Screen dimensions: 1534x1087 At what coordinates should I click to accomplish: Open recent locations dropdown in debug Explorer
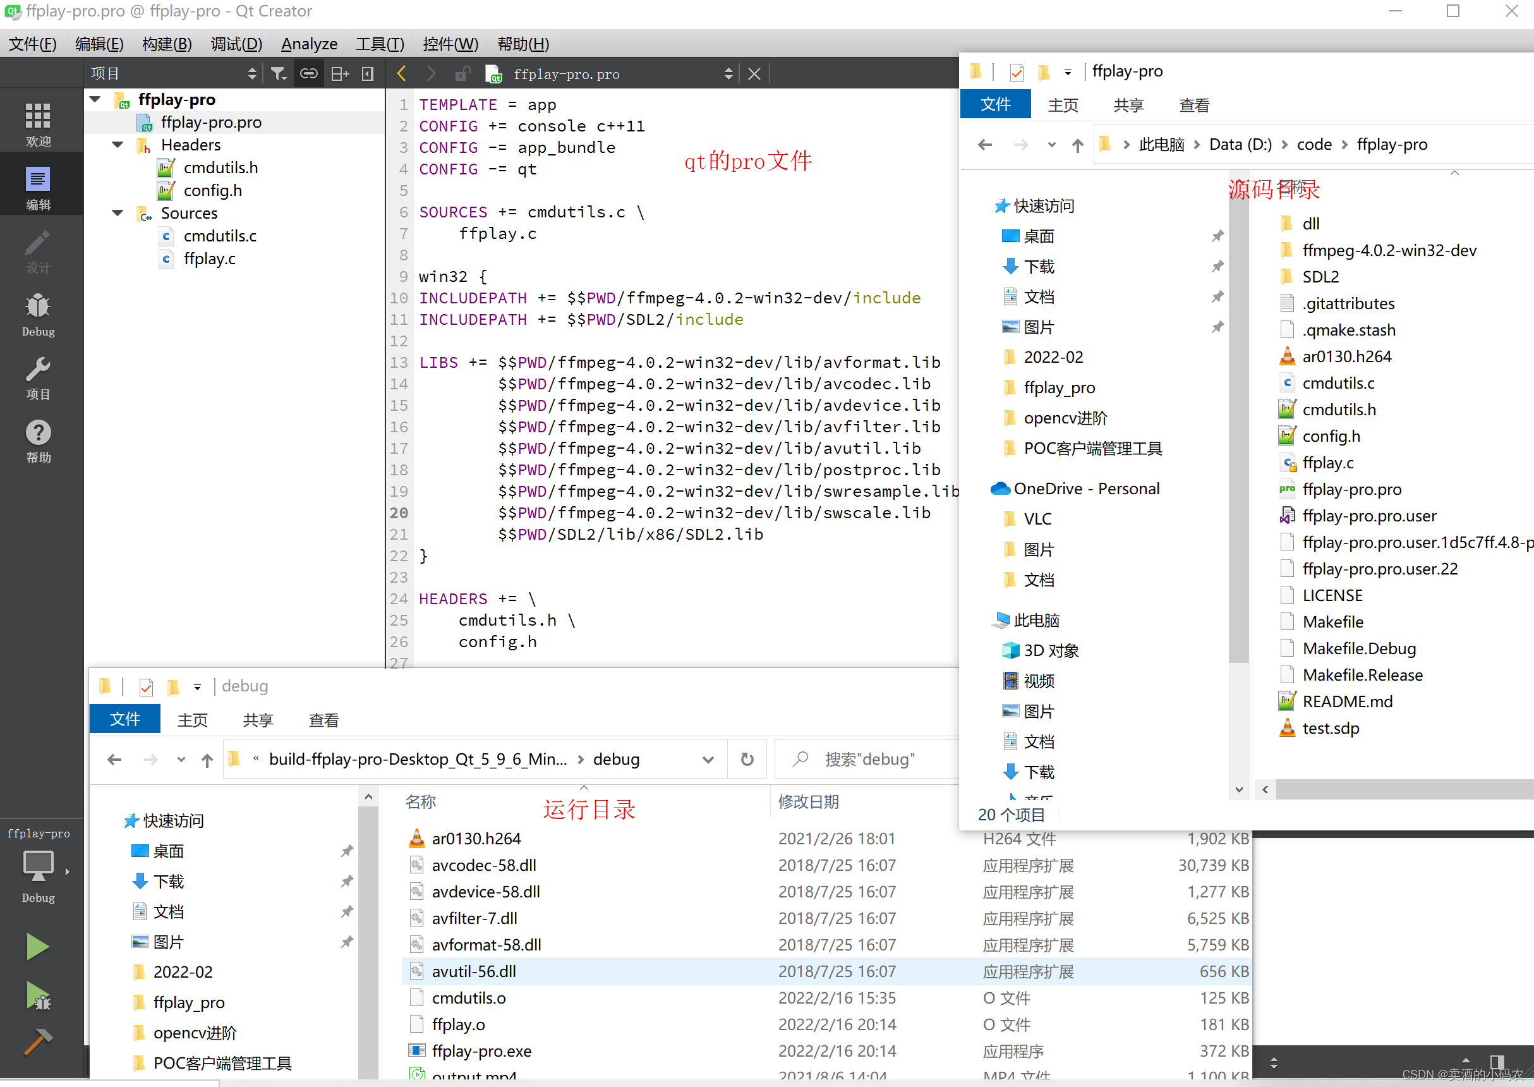point(181,760)
